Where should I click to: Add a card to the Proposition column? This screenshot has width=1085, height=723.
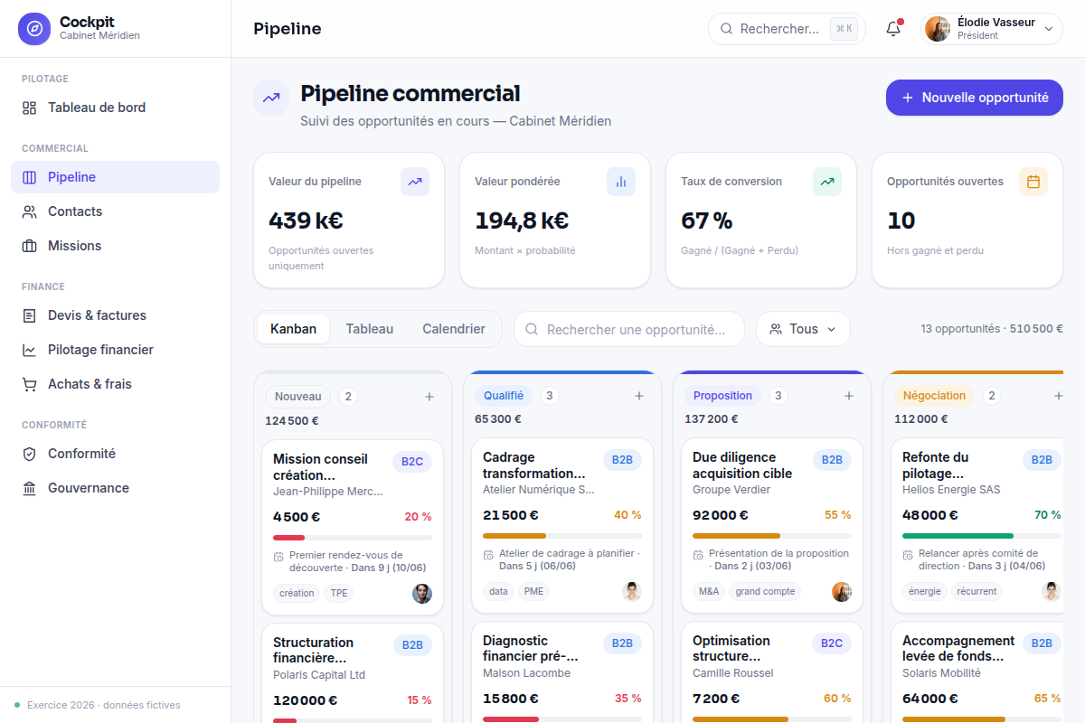pos(849,396)
